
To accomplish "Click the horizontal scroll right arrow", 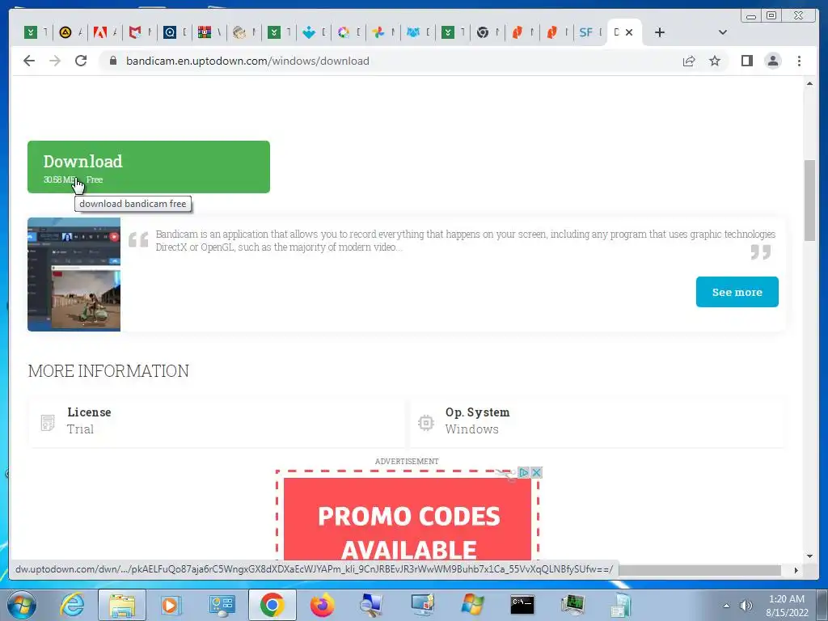I will click(x=796, y=570).
